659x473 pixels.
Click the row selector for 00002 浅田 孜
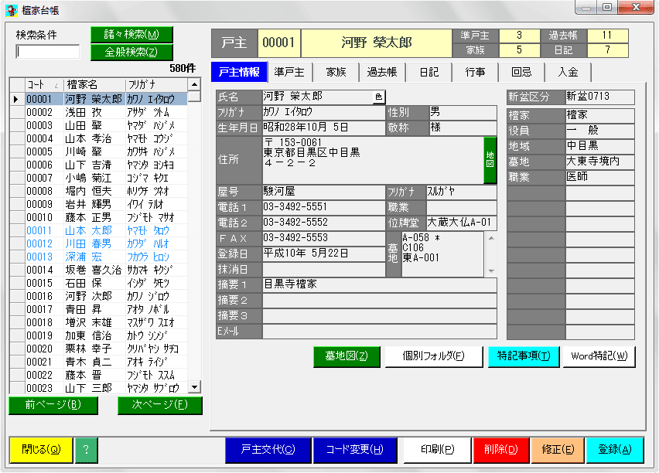point(16,112)
